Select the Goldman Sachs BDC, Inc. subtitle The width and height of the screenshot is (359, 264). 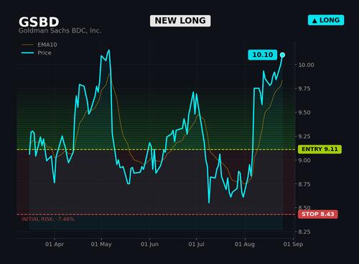[60, 31]
